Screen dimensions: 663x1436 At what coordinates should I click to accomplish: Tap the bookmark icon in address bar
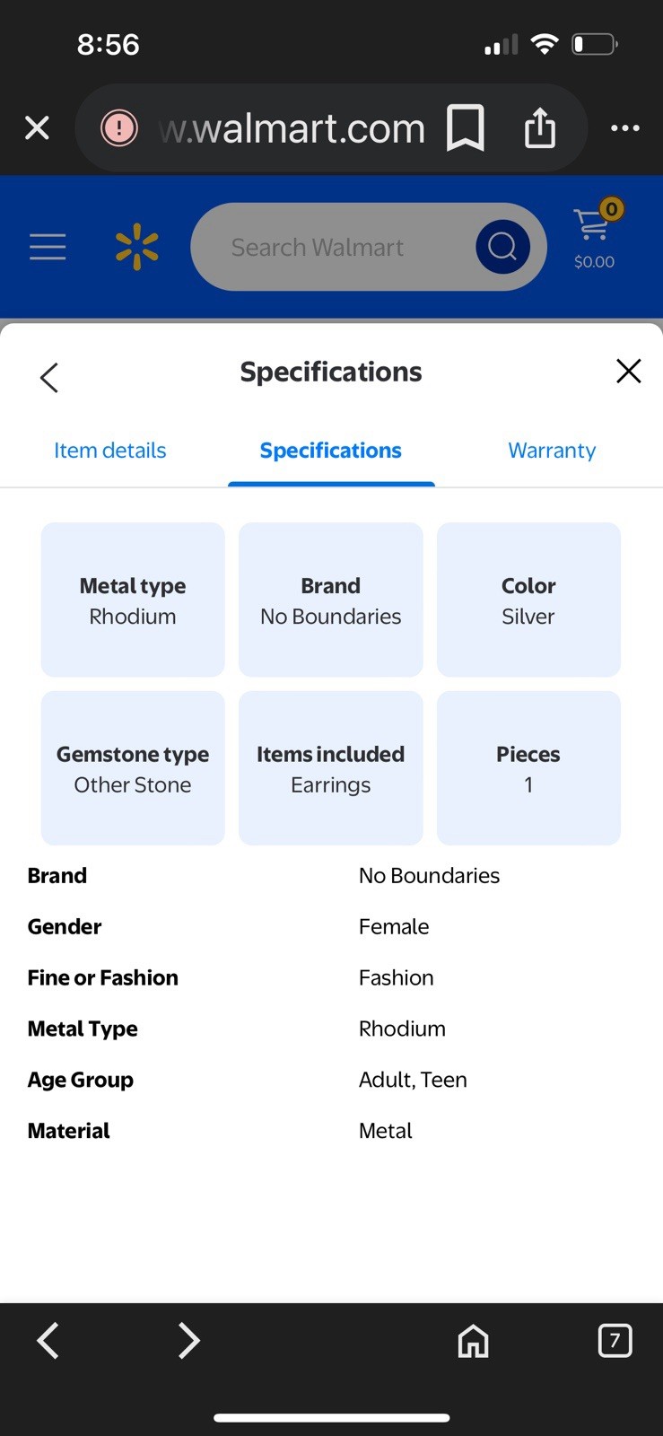click(466, 128)
